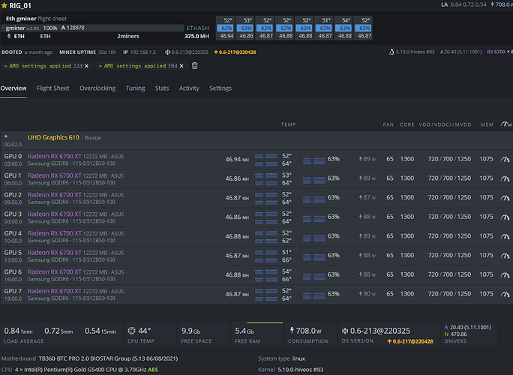Click the first GPU temperature tile 52° 46.94

[226, 28]
